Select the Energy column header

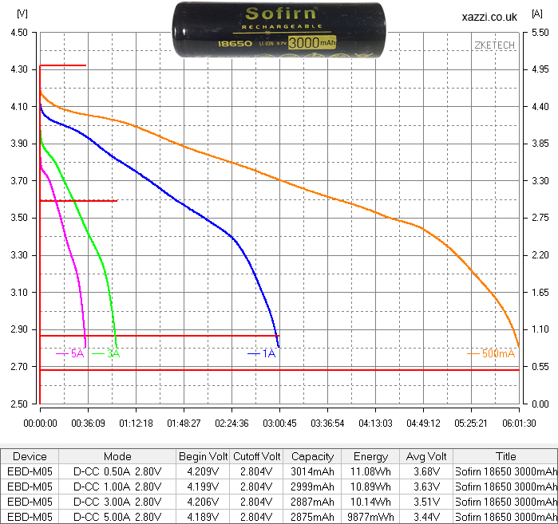click(x=370, y=456)
